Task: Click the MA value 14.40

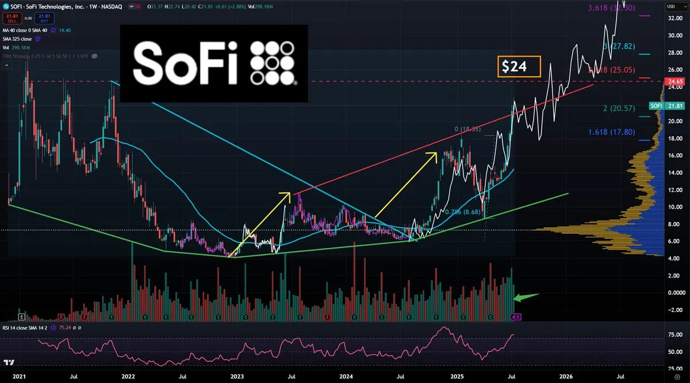Action: [x=65, y=30]
